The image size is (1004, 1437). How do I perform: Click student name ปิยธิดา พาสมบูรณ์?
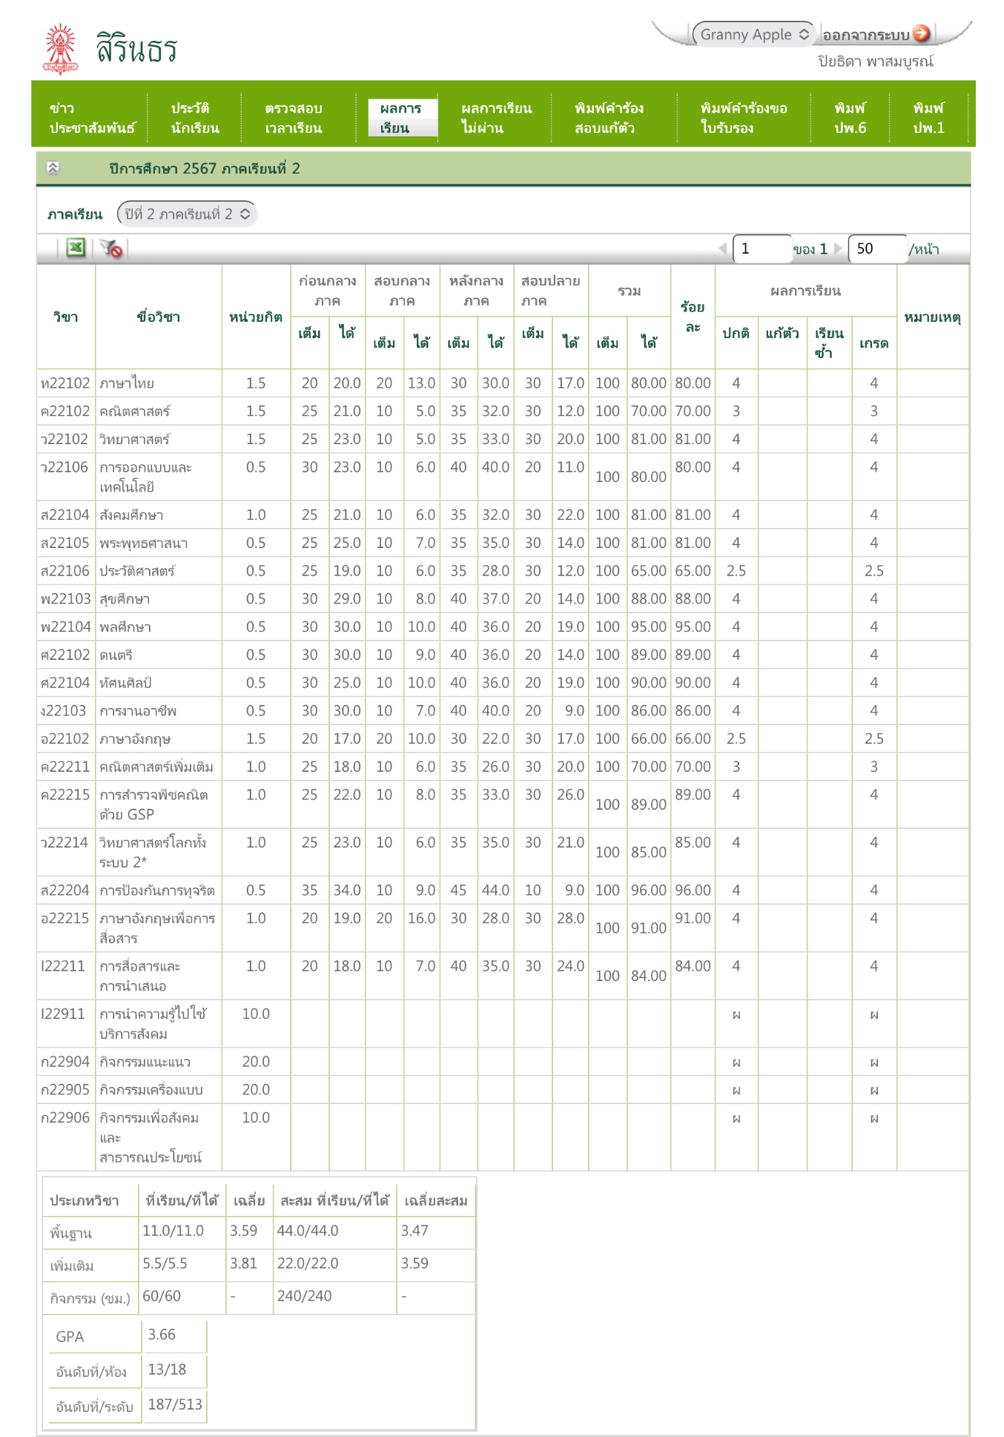876,61
